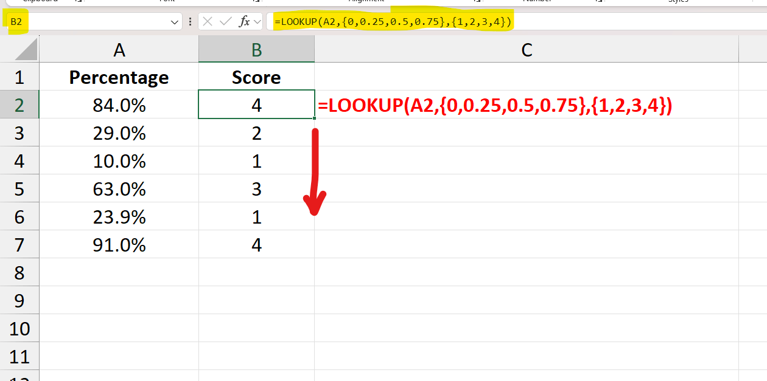Click the formula bar options dots
The width and height of the screenshot is (767, 381).
pos(190,21)
